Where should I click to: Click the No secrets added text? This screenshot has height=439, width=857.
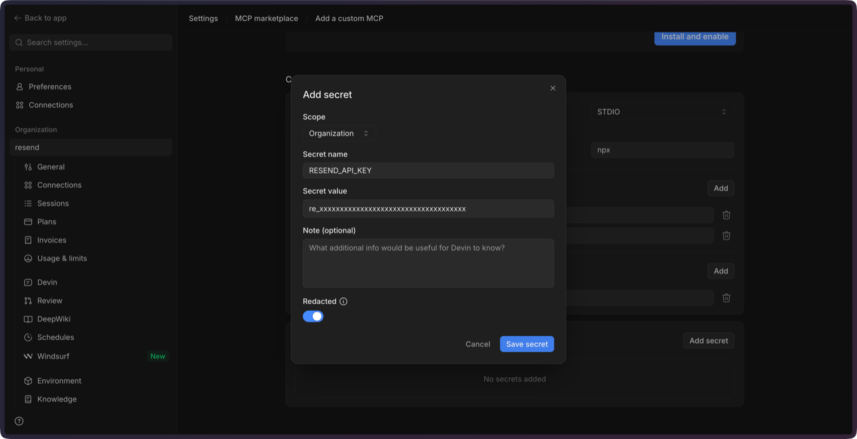515,379
